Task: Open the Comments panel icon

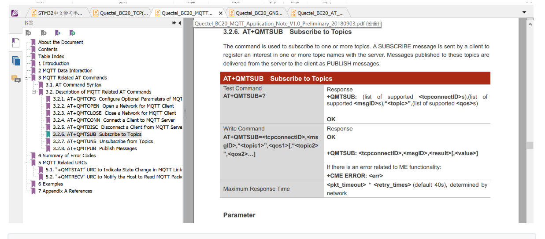Action: (16, 79)
